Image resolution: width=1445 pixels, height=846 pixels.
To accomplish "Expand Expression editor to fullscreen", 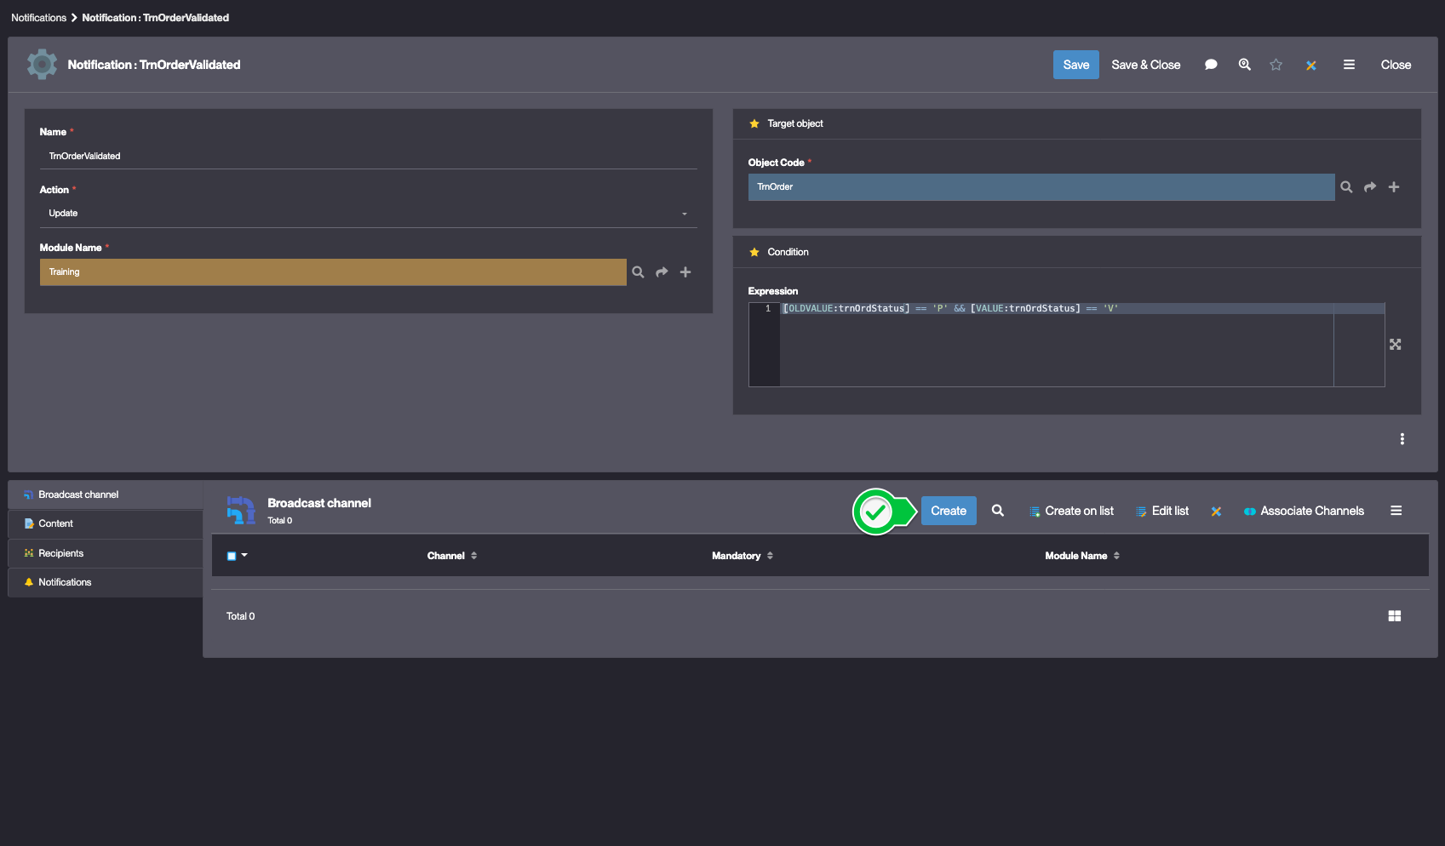I will 1395,345.
